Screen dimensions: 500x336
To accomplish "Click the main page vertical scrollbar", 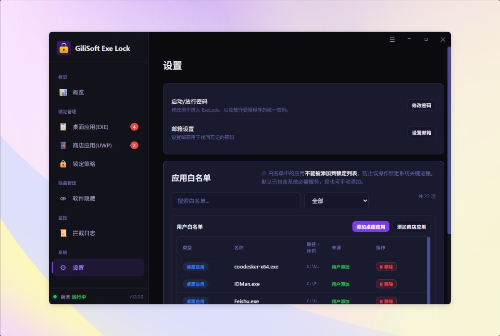I will (x=449, y=140).
